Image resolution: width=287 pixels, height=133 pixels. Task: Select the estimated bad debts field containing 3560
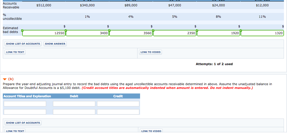point(131,33)
